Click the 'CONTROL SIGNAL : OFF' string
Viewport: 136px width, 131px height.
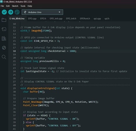coord(63,125)
